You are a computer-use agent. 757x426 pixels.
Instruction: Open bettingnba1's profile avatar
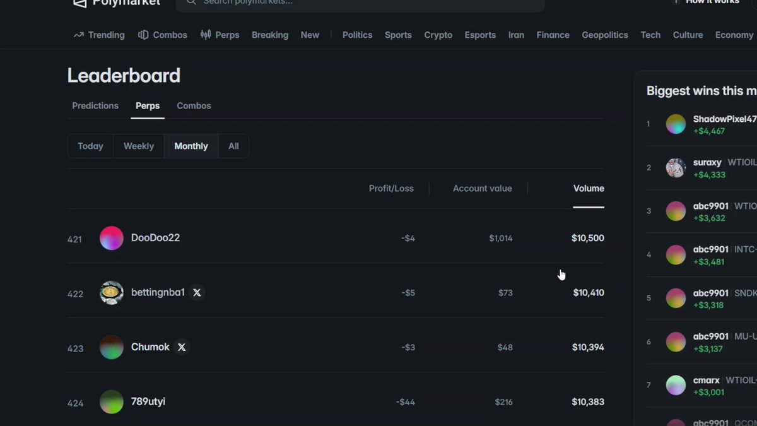[x=112, y=293]
